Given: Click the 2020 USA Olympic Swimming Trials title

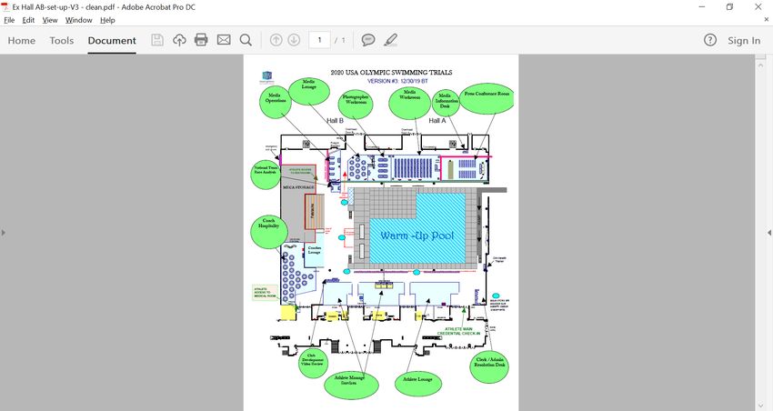Looking at the screenshot, I should (391, 73).
